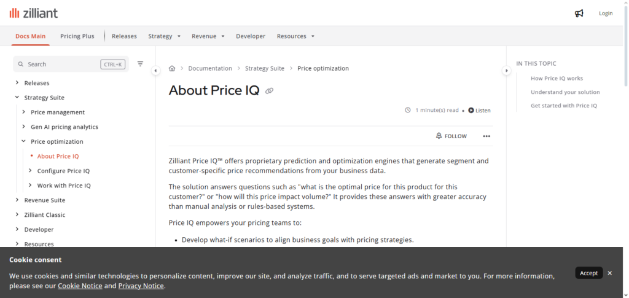The image size is (629, 298).
Task: Click the IN THIS TOPIC heading
Action: coord(536,63)
